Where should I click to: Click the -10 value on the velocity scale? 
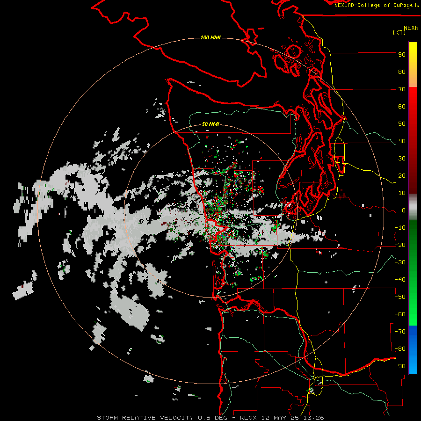click(x=400, y=228)
